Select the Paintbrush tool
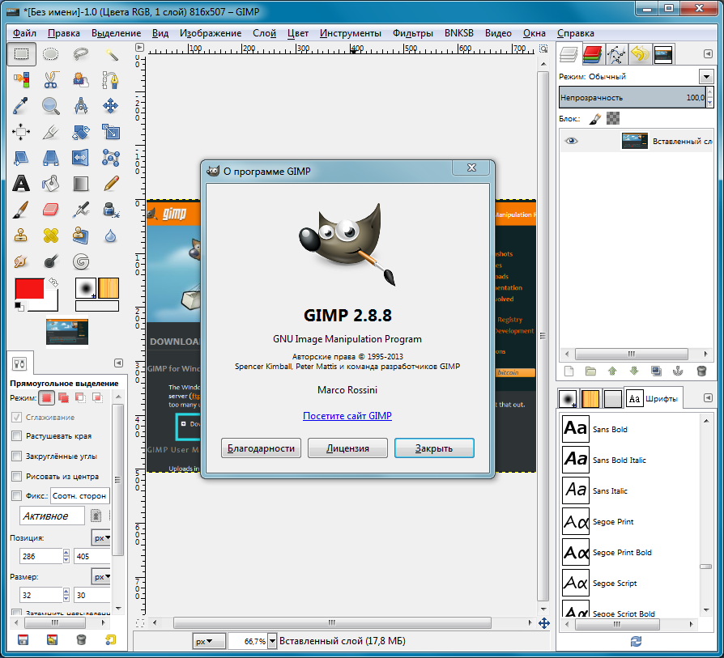Viewport: 724px width, 658px height. [x=21, y=210]
